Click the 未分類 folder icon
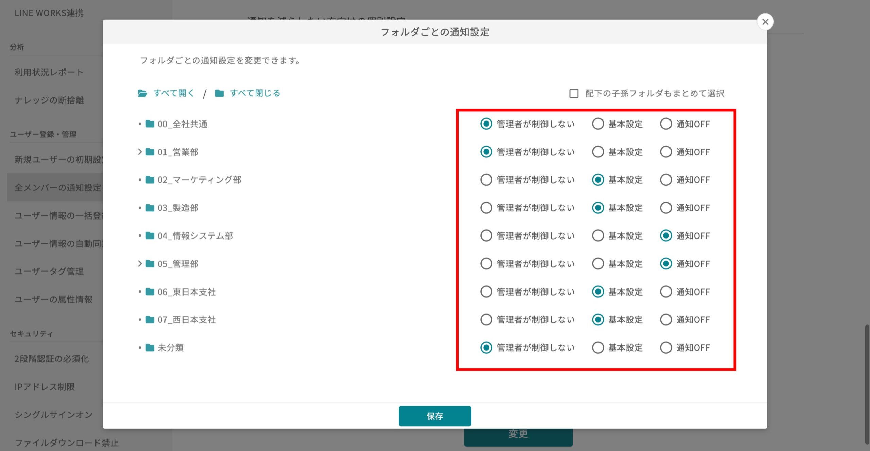Screen dimensions: 870x451 150,347
